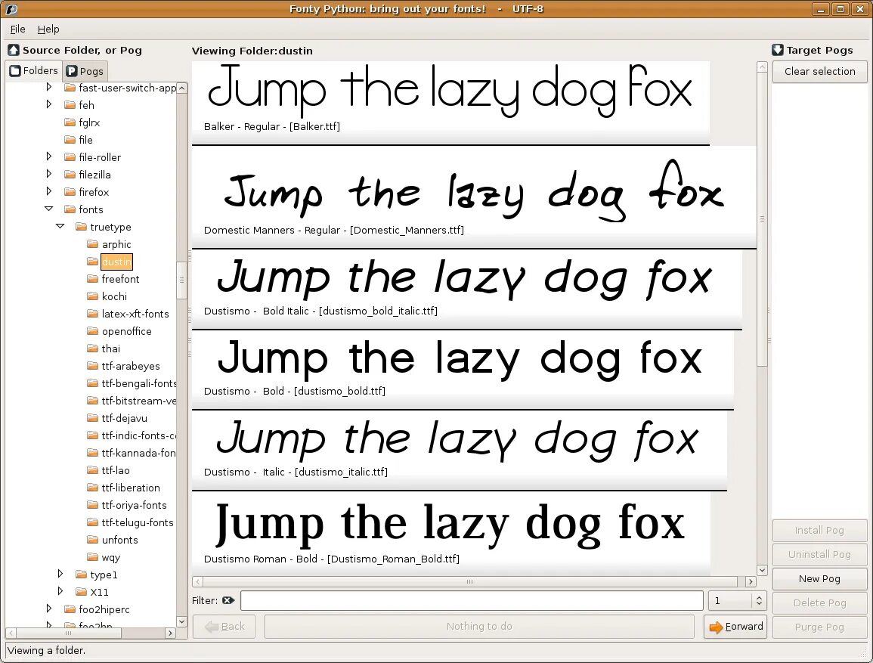Viewport: 873px width, 663px height.
Task: Click the Delete Pog button
Action: tap(819, 603)
